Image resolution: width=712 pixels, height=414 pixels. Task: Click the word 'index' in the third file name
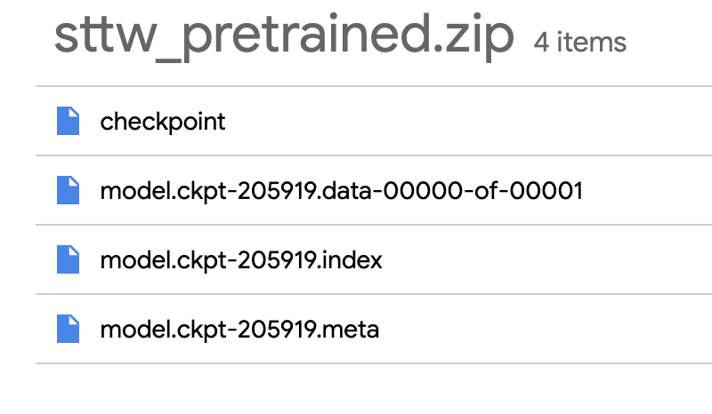[352, 259]
